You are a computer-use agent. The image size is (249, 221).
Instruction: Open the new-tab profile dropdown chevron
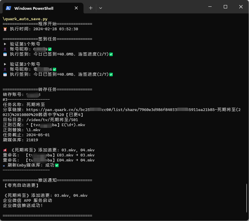101,8
